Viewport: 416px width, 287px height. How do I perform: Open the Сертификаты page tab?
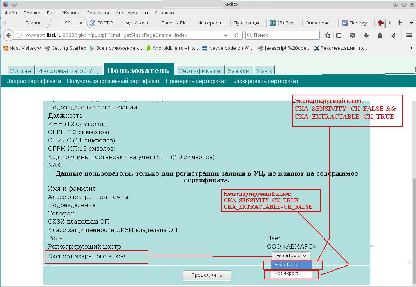point(200,71)
